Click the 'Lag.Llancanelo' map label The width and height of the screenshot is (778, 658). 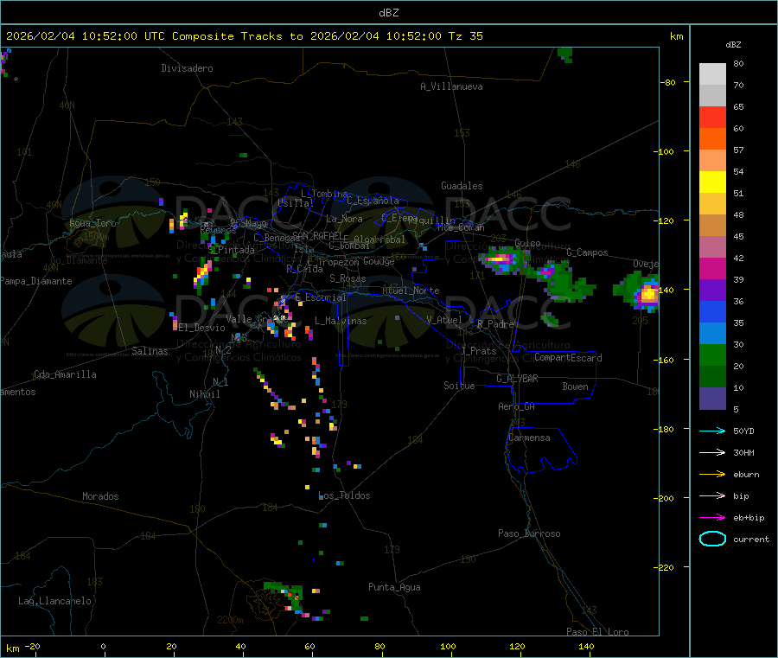pyautogui.click(x=54, y=601)
